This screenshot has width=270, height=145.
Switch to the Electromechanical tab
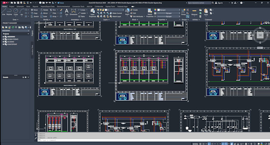click(x=64, y=6)
